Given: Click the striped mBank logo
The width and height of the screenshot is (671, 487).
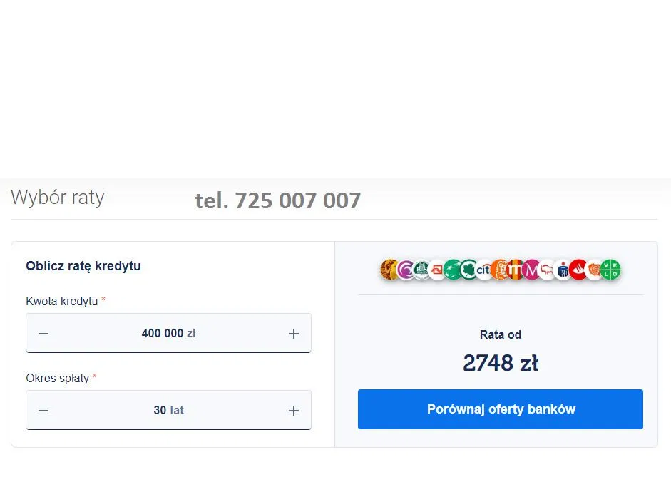Looking at the screenshot, I should pyautogui.click(x=516, y=270).
